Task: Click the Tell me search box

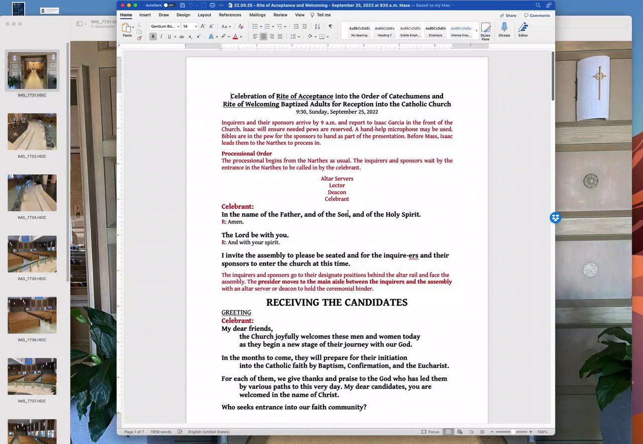Action: click(320, 15)
